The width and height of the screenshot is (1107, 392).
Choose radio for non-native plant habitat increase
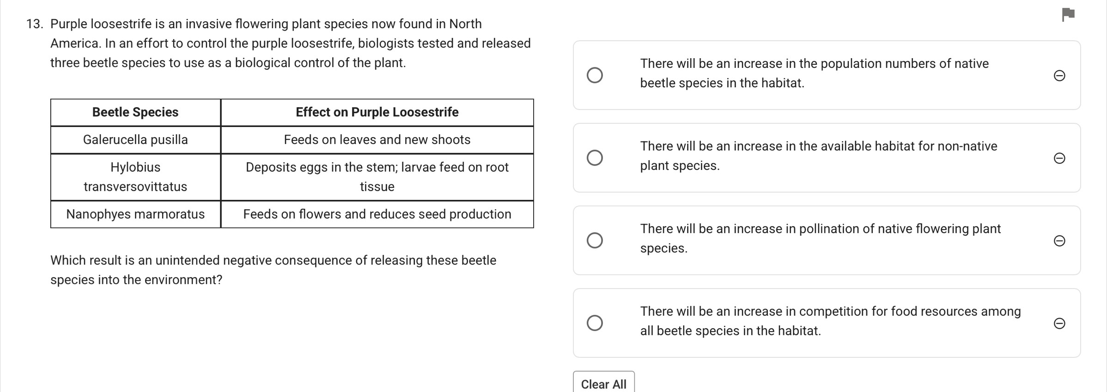[595, 157]
